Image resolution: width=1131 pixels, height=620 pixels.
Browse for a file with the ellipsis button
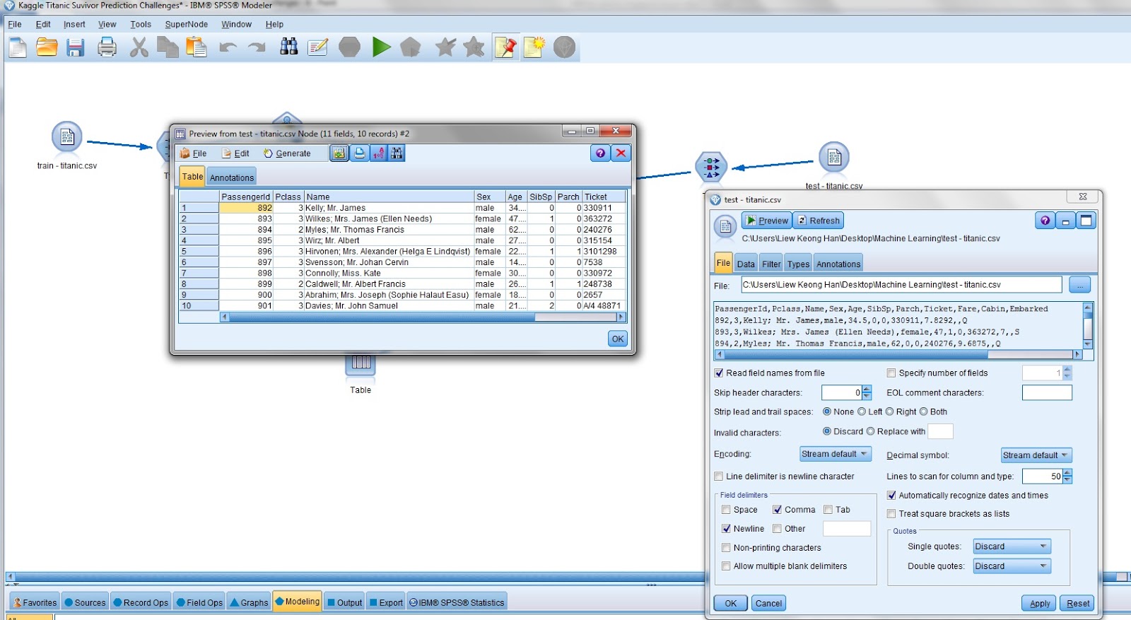(1079, 285)
